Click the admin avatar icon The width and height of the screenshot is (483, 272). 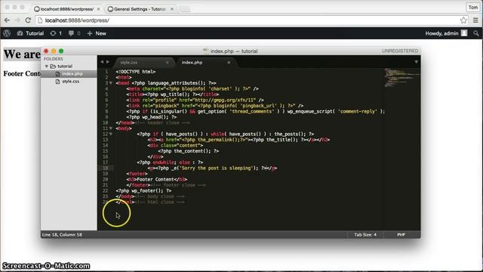[x=464, y=33]
